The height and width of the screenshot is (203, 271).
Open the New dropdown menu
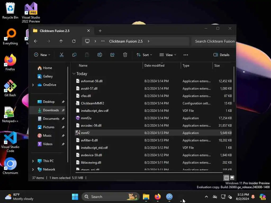point(42,55)
